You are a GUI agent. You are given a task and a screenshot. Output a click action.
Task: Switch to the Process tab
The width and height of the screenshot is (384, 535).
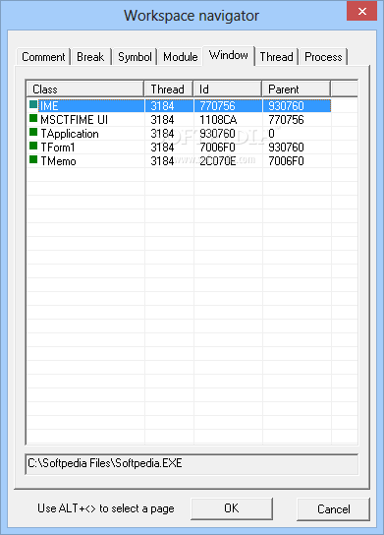point(323,57)
